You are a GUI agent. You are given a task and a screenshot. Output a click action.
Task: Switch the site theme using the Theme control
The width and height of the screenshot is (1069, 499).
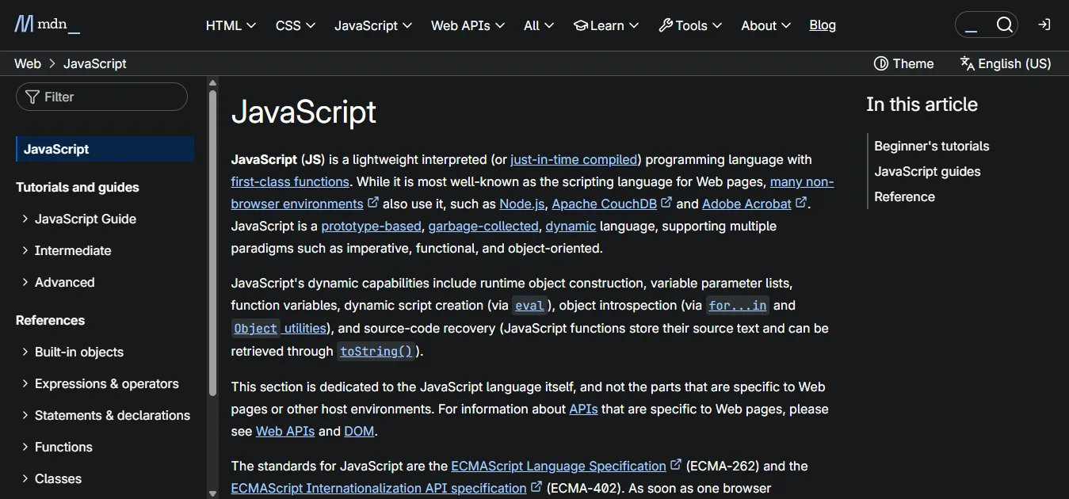coord(903,63)
